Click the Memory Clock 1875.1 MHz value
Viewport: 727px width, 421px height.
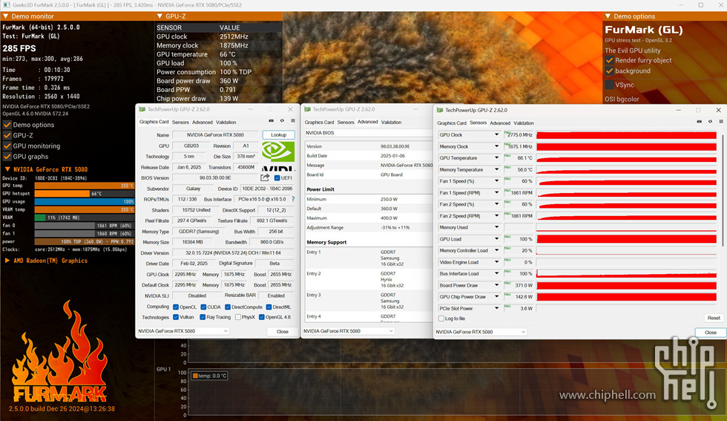click(x=519, y=146)
